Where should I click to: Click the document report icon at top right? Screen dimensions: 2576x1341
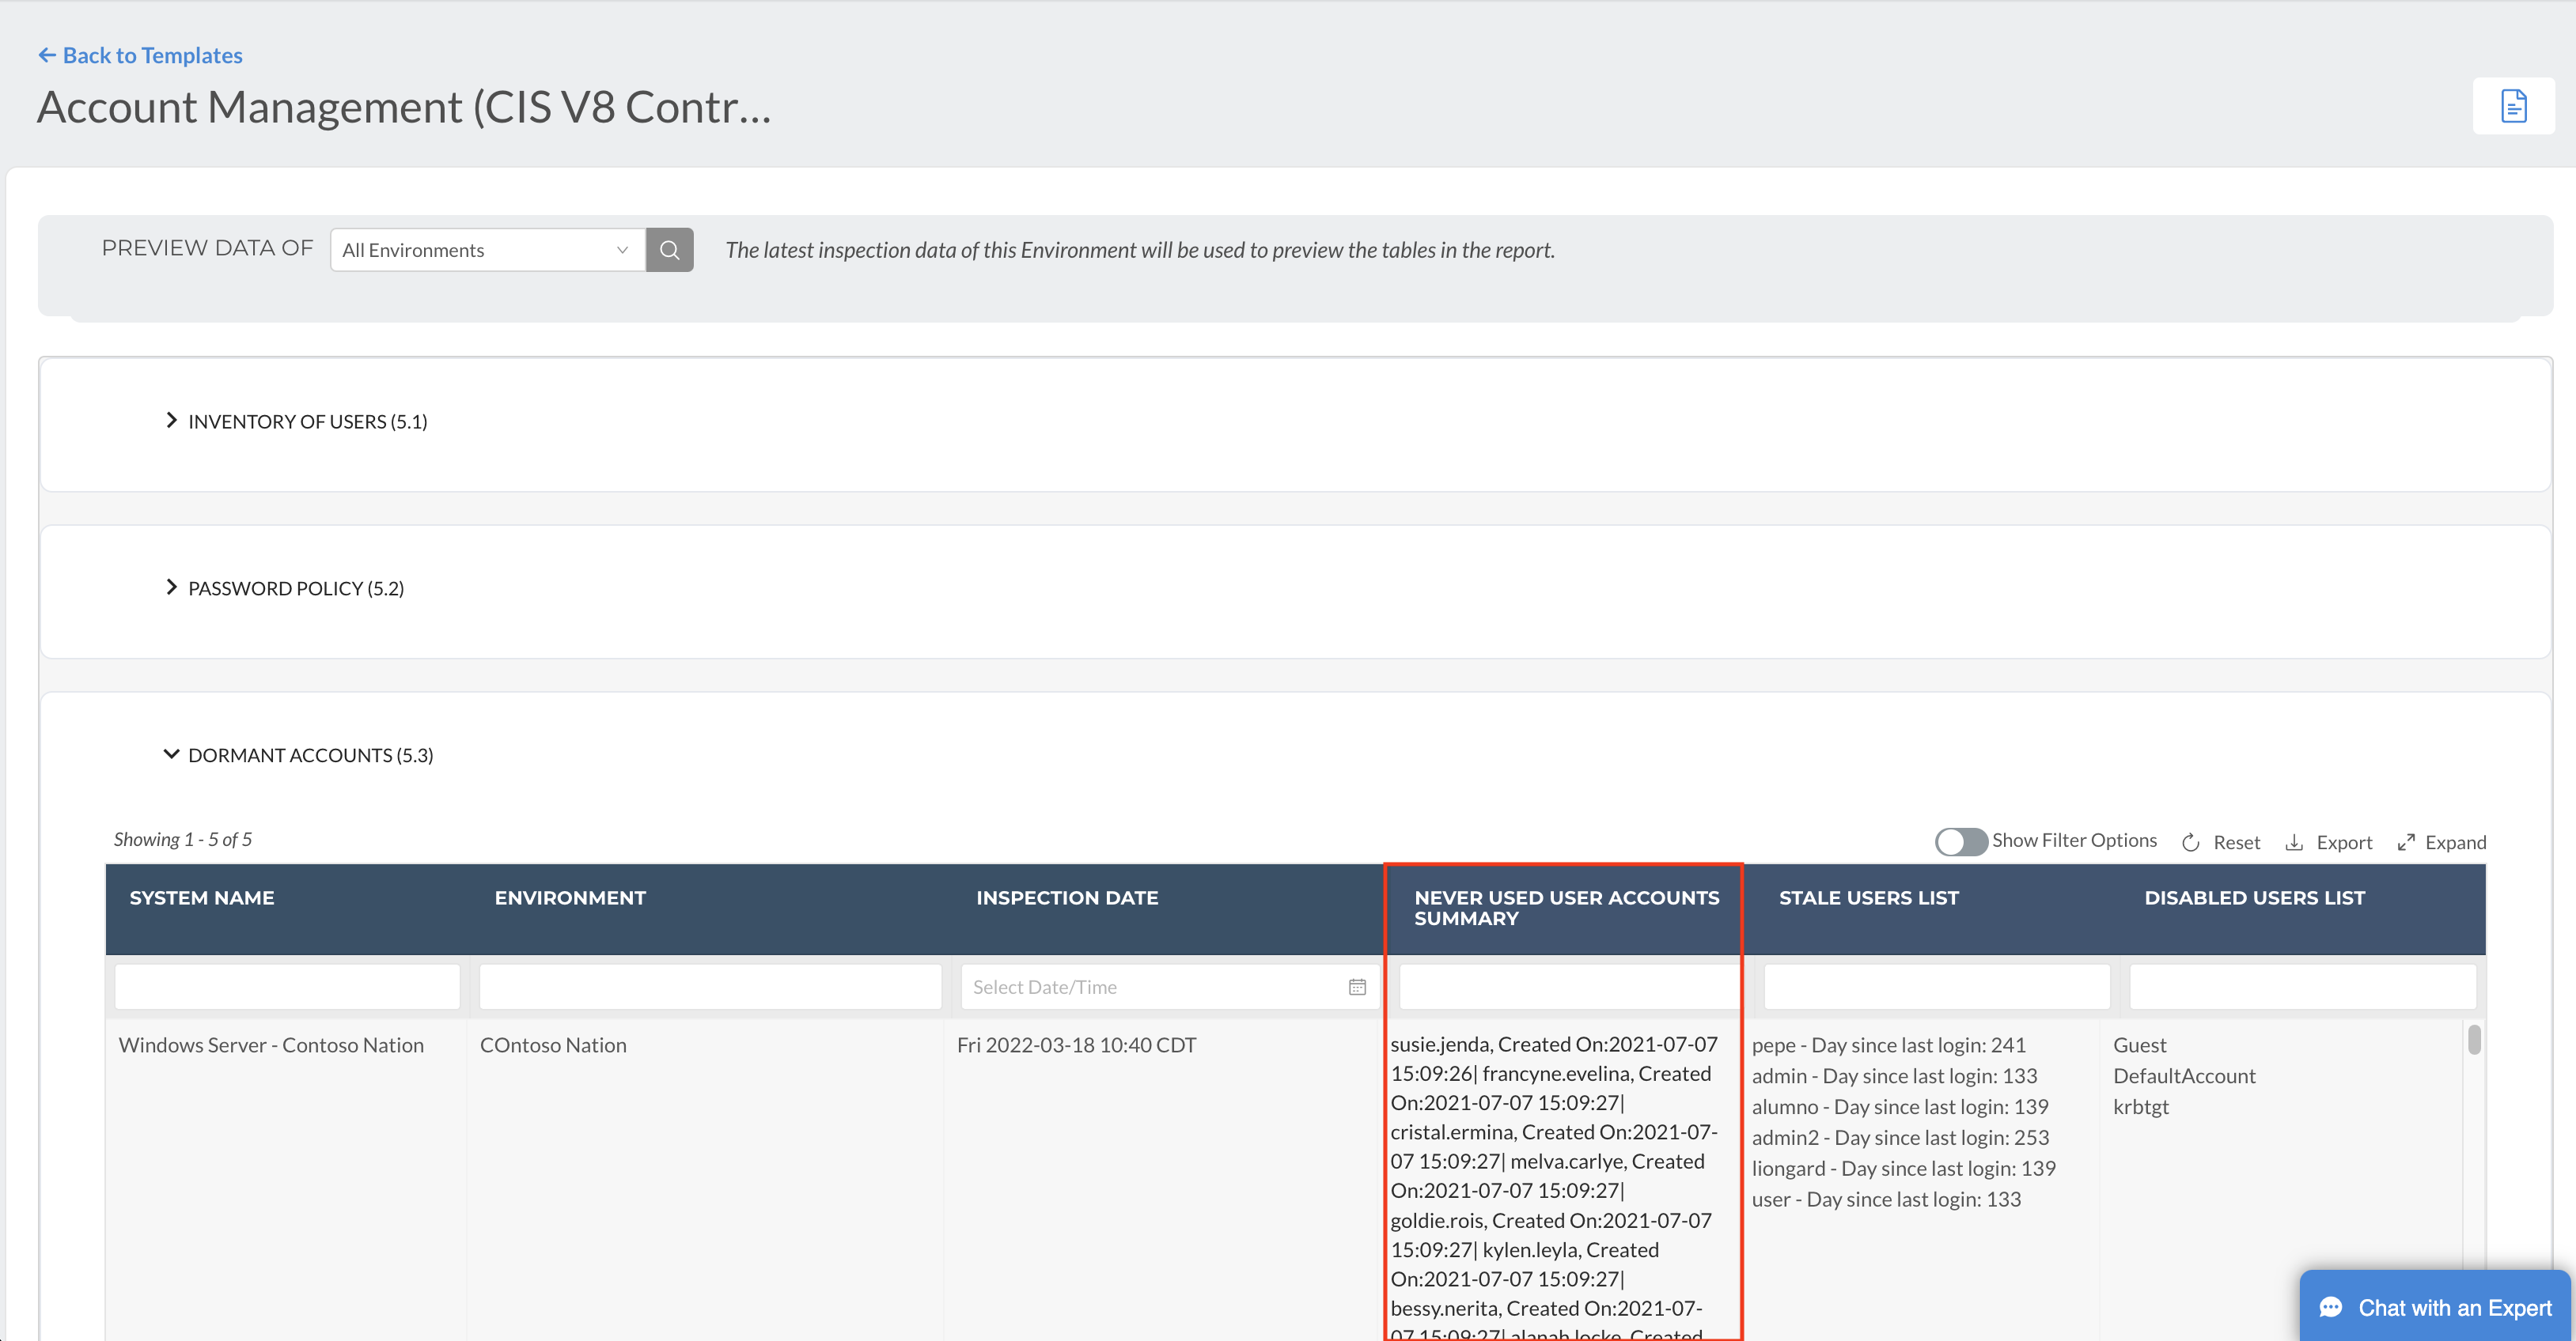pyautogui.click(x=2513, y=106)
